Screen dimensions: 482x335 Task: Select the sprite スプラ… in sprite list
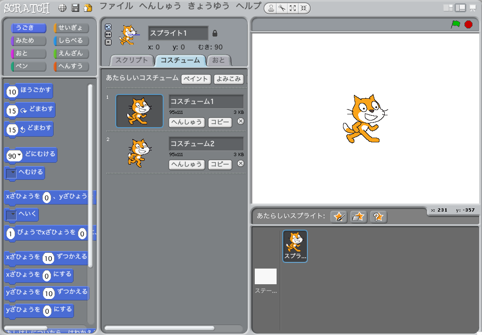295,246
